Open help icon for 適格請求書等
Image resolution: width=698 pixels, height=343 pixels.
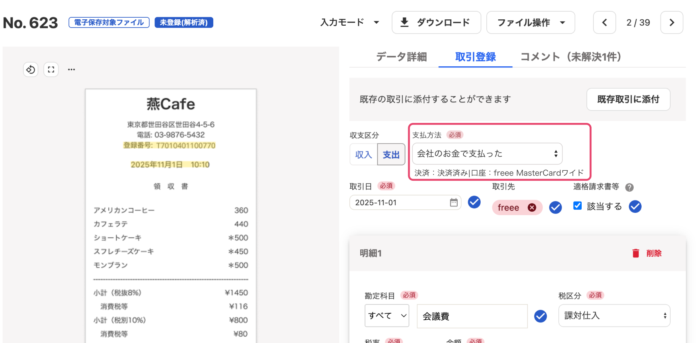pos(629,187)
